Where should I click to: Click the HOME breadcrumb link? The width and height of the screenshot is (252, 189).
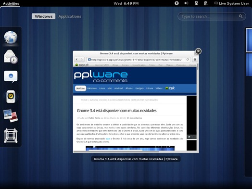coord(84,100)
